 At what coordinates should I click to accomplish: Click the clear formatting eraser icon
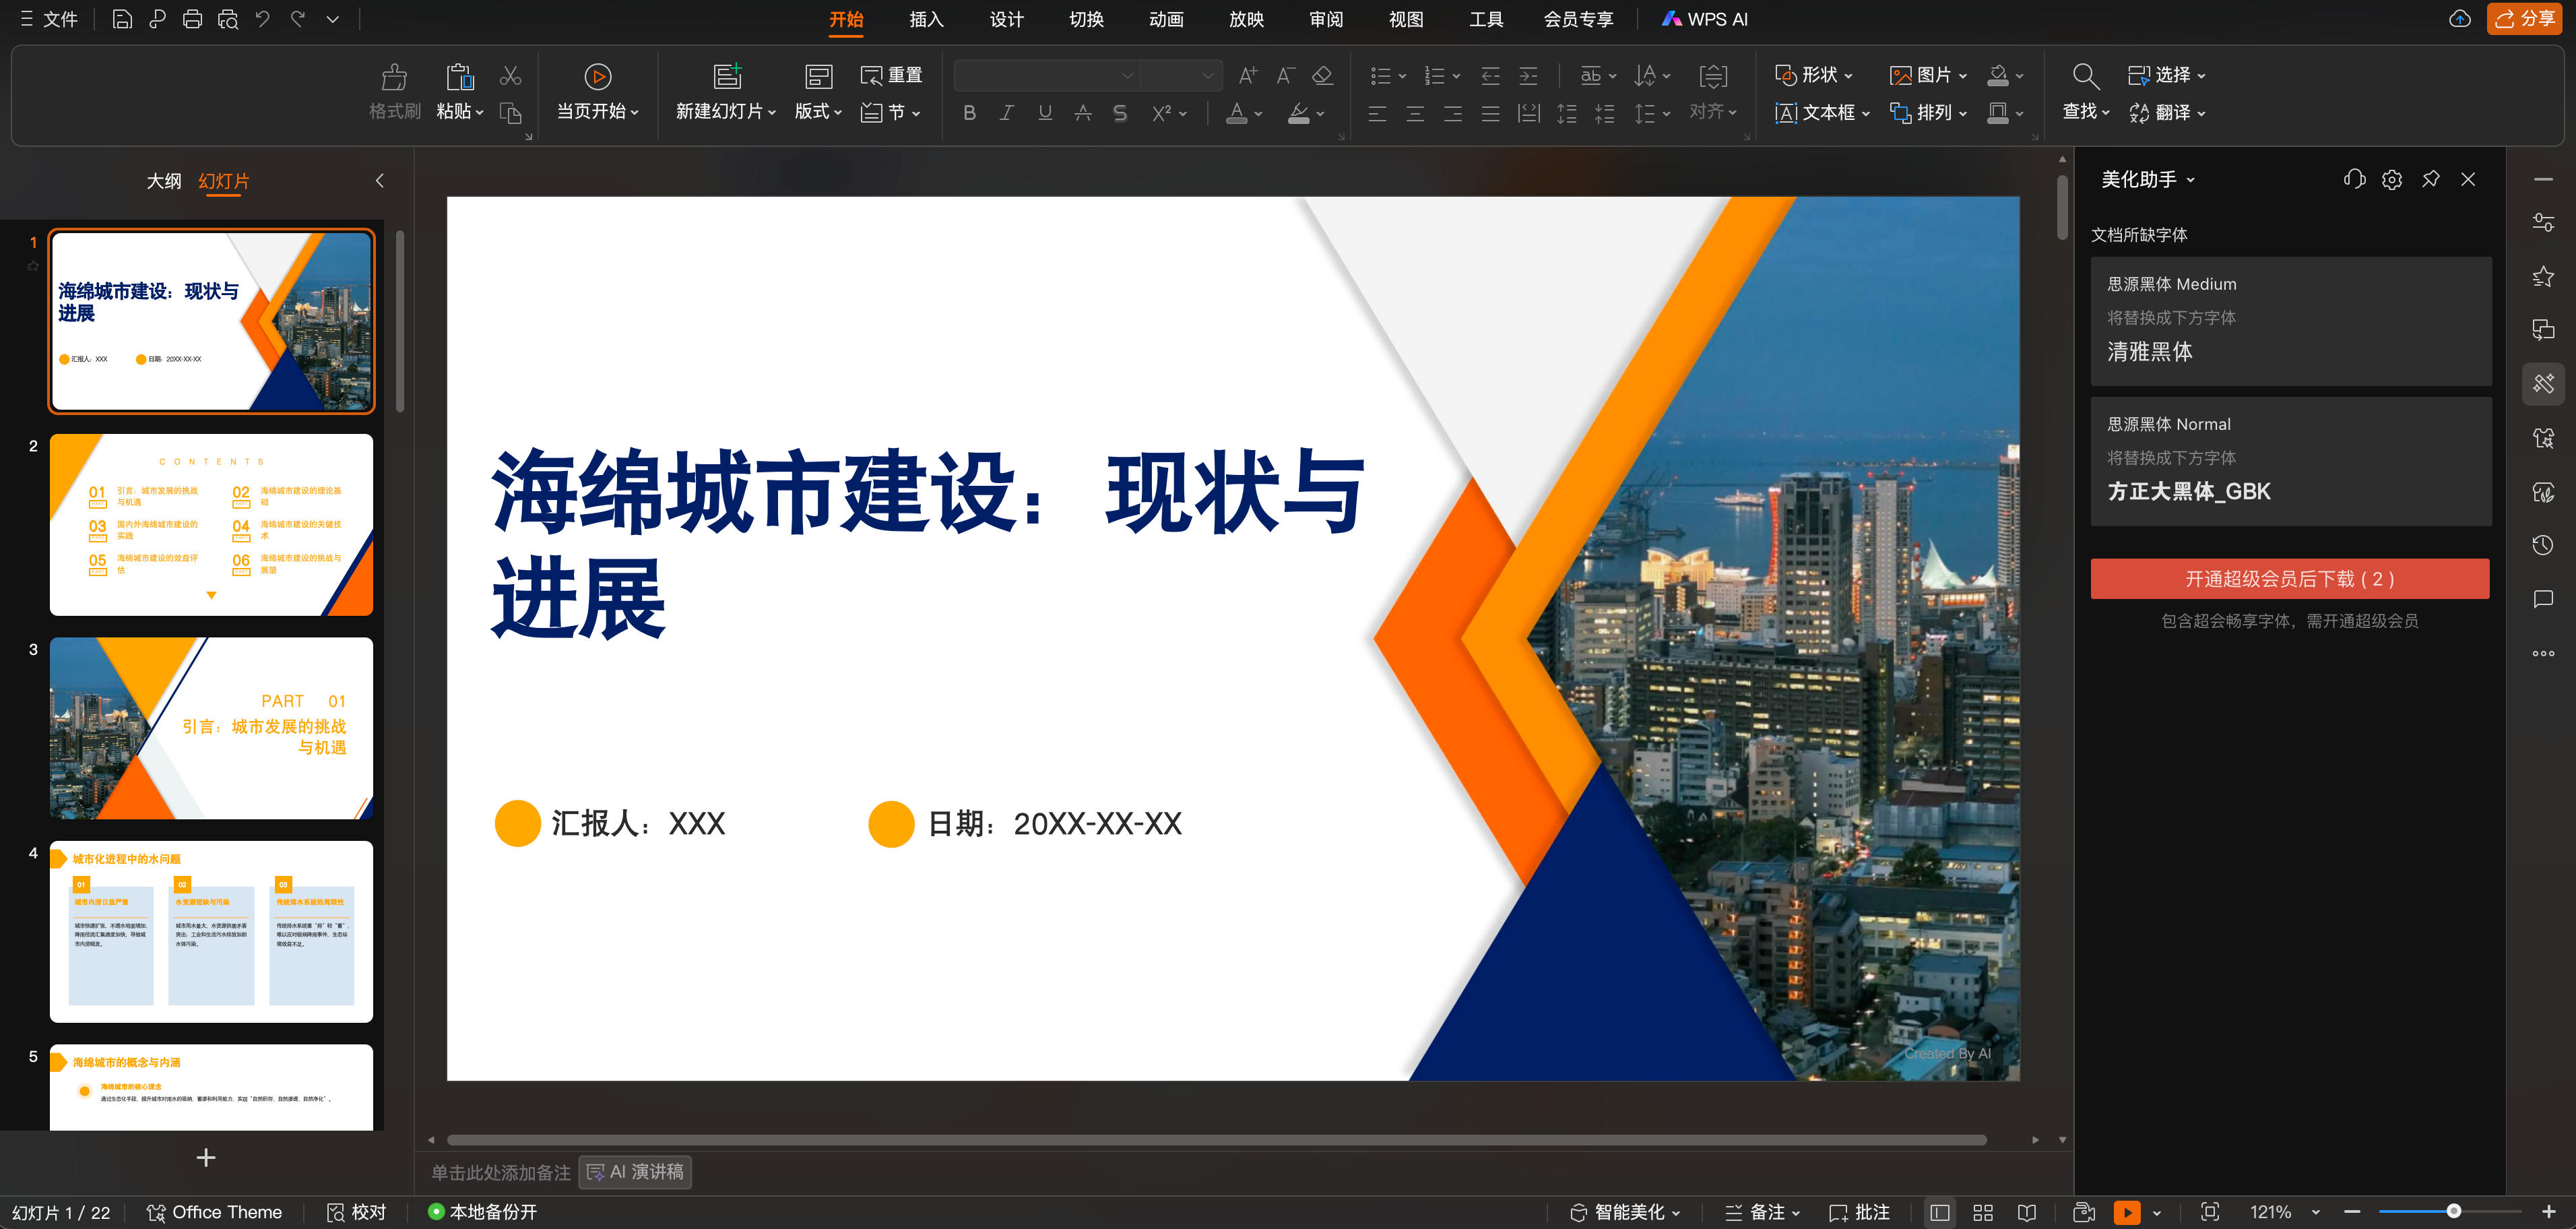1322,76
